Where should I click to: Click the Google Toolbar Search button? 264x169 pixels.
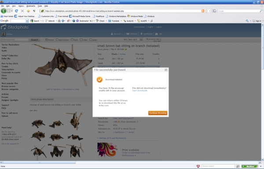pos(35,21)
